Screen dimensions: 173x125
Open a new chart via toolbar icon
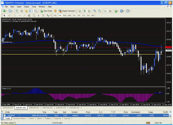click(4, 11)
